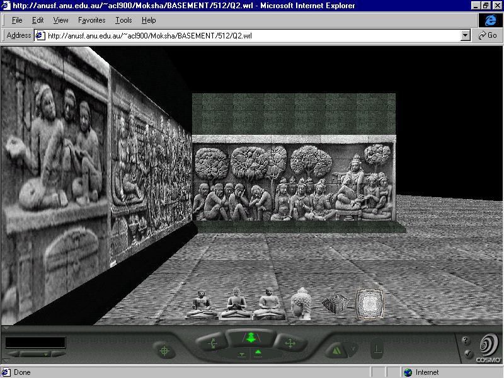
Task: Open the Favorites menu
Action: tap(91, 20)
